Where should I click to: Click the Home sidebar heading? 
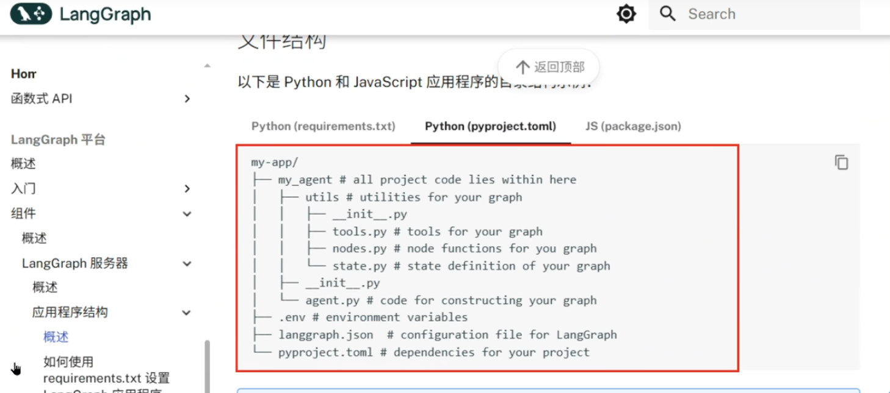click(24, 74)
